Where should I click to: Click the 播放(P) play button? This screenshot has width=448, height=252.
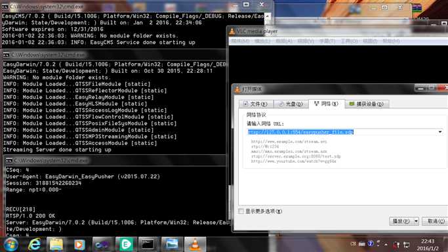pyautogui.click(x=401, y=221)
